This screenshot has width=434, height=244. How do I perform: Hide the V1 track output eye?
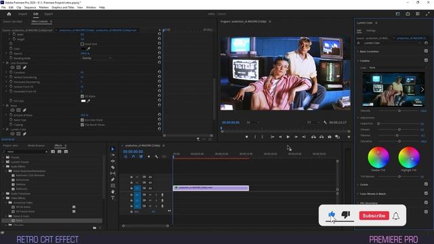click(151, 188)
